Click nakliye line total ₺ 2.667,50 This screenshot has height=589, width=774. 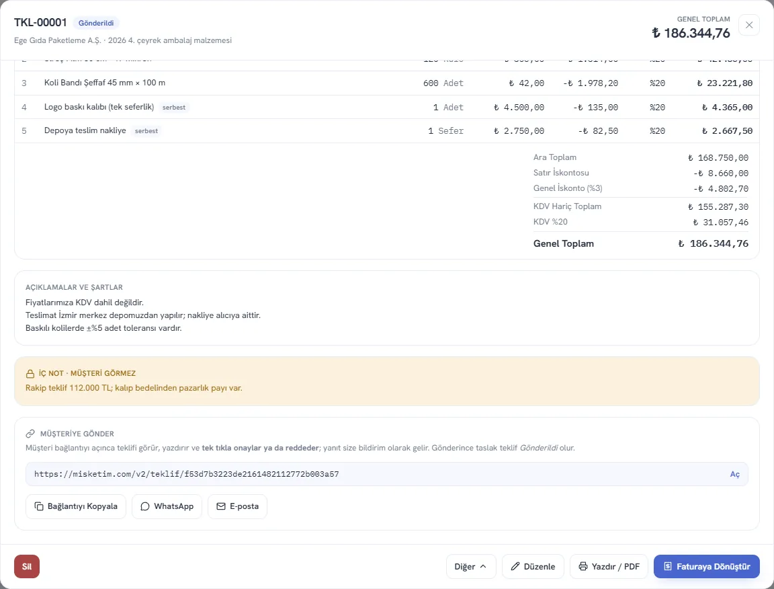click(x=727, y=131)
